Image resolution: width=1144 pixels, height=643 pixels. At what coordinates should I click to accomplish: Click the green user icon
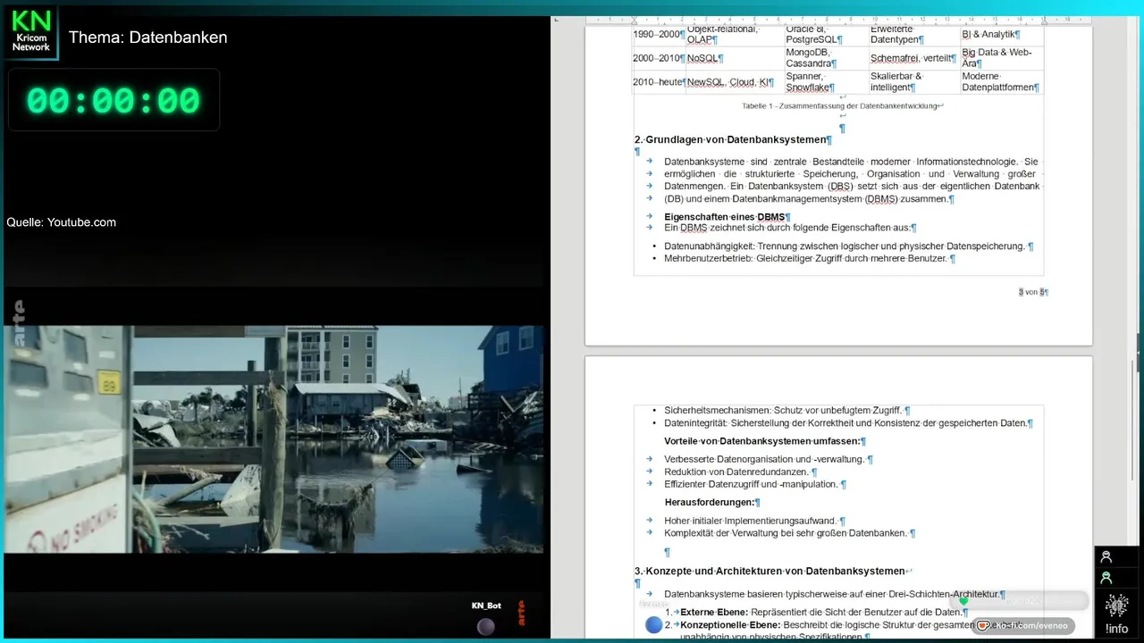[1106, 578]
